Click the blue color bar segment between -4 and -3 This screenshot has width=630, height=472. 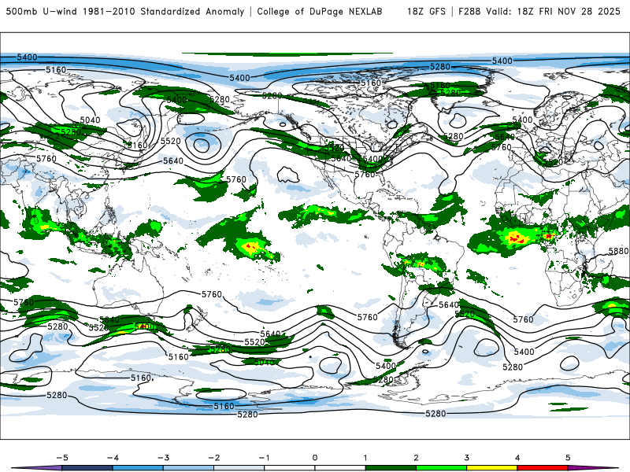pos(138,468)
